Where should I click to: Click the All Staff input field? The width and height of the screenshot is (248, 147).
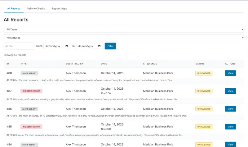[19, 46]
